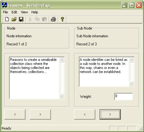The width and height of the screenshot is (144, 132).
Task: Open the View menu
Action: [24, 12]
